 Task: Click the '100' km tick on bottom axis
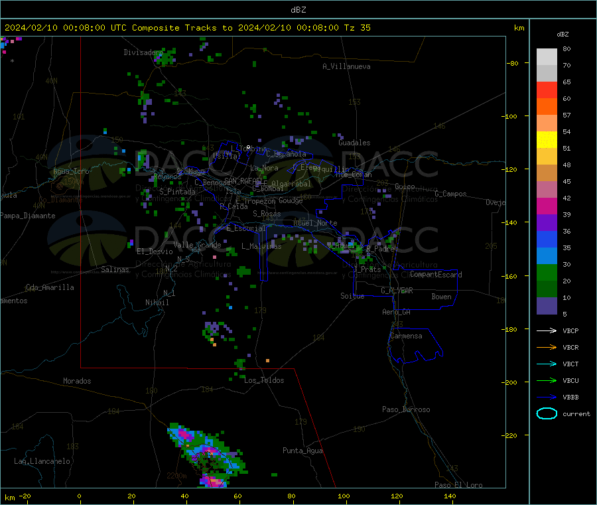tap(344, 496)
